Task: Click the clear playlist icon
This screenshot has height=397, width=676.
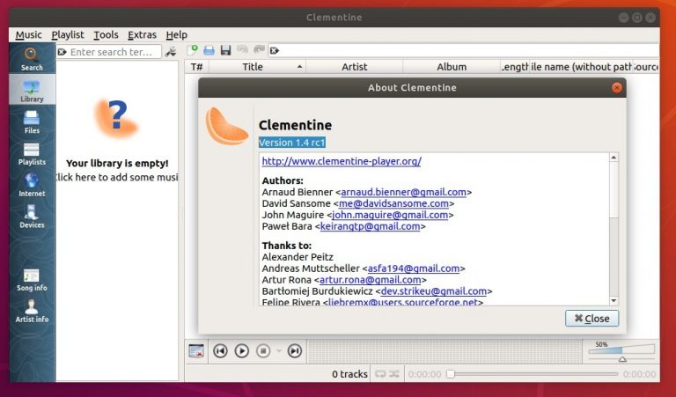Action: [196, 351]
